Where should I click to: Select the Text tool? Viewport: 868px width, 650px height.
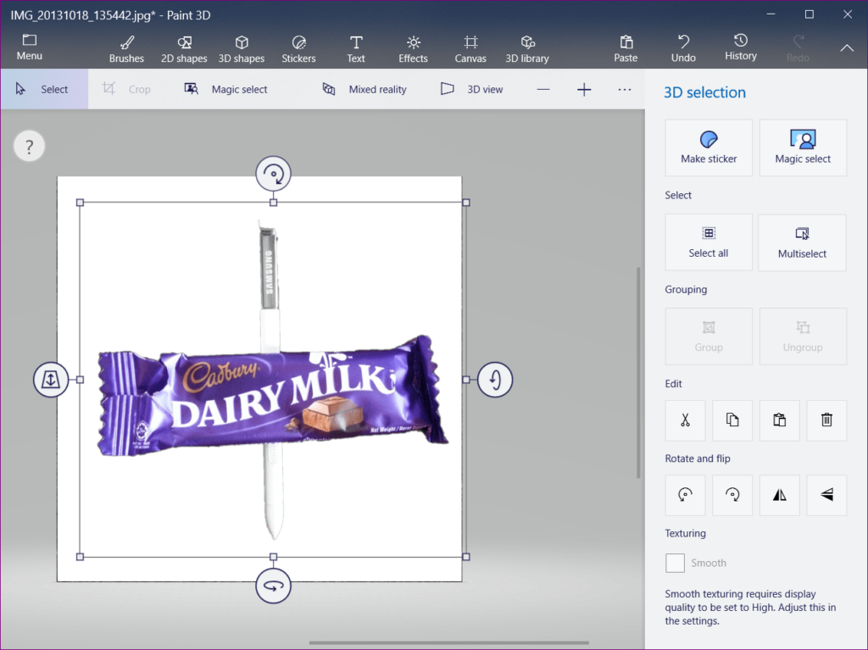point(356,49)
